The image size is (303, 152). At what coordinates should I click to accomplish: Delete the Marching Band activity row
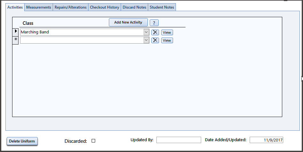(155, 32)
